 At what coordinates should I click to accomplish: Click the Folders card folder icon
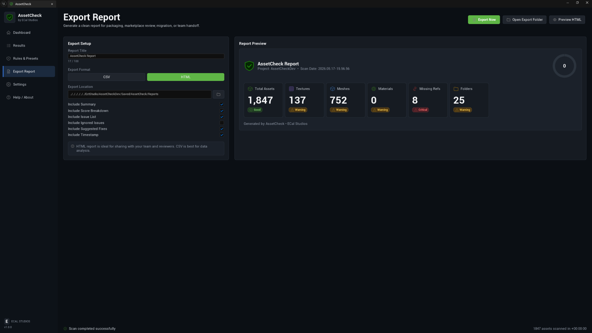point(456,89)
